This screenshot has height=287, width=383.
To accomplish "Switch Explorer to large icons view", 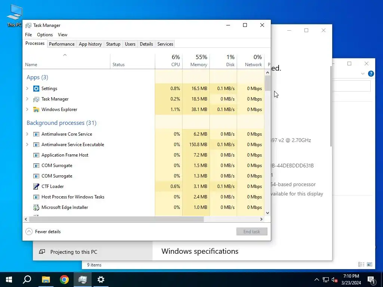I will pyautogui.click(x=370, y=264).
